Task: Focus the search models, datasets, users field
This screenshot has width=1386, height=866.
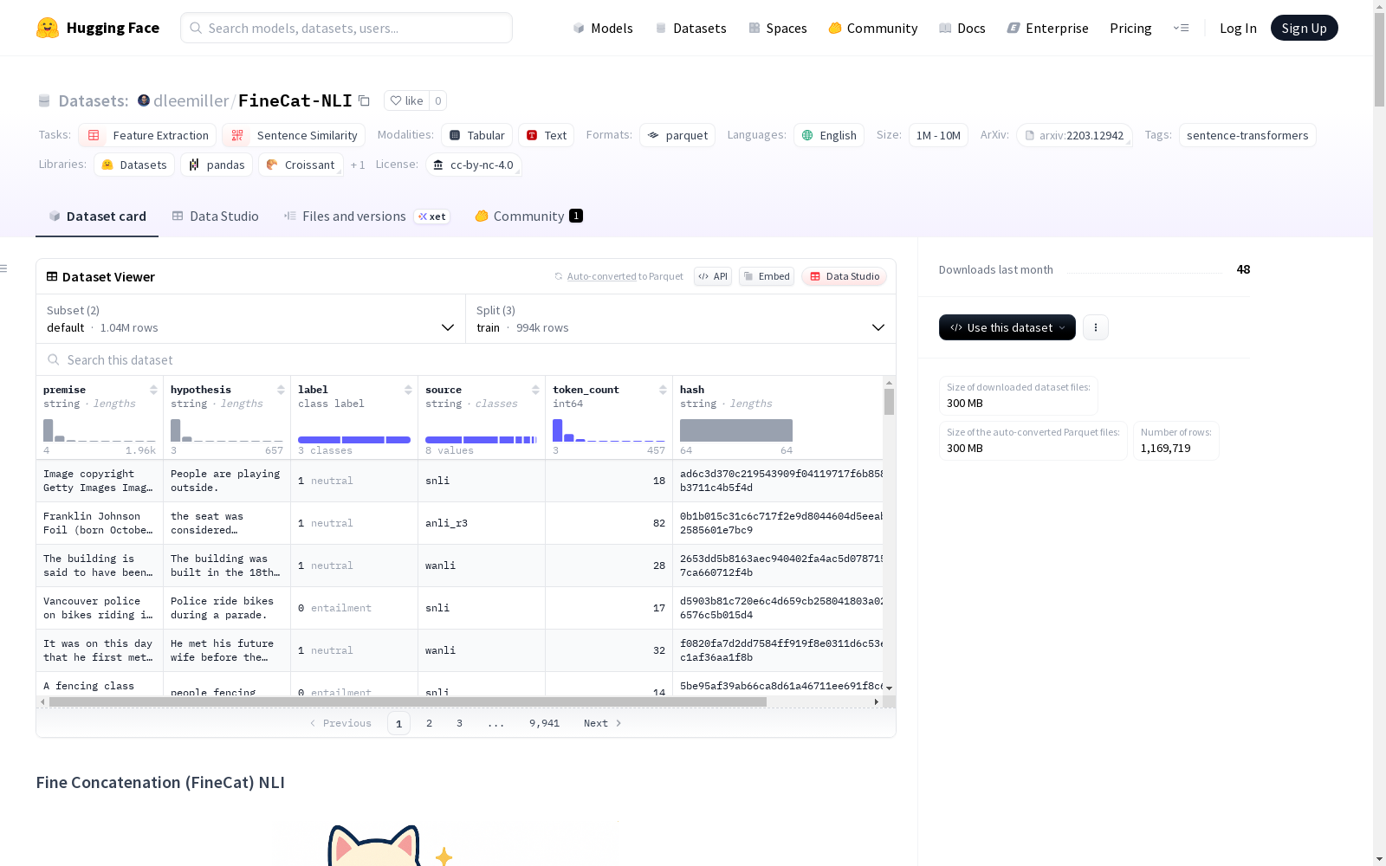Action: (346, 28)
